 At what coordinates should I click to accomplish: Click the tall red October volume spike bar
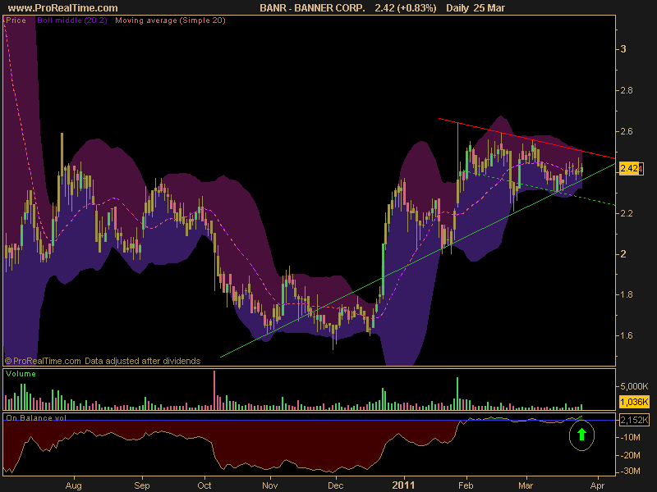(214, 390)
